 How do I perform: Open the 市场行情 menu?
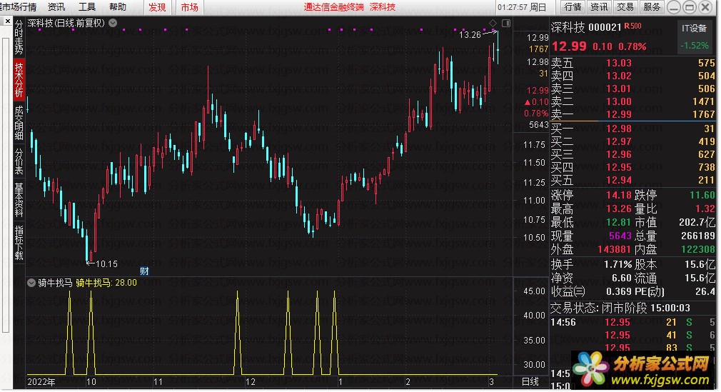pyautogui.click(x=19, y=7)
